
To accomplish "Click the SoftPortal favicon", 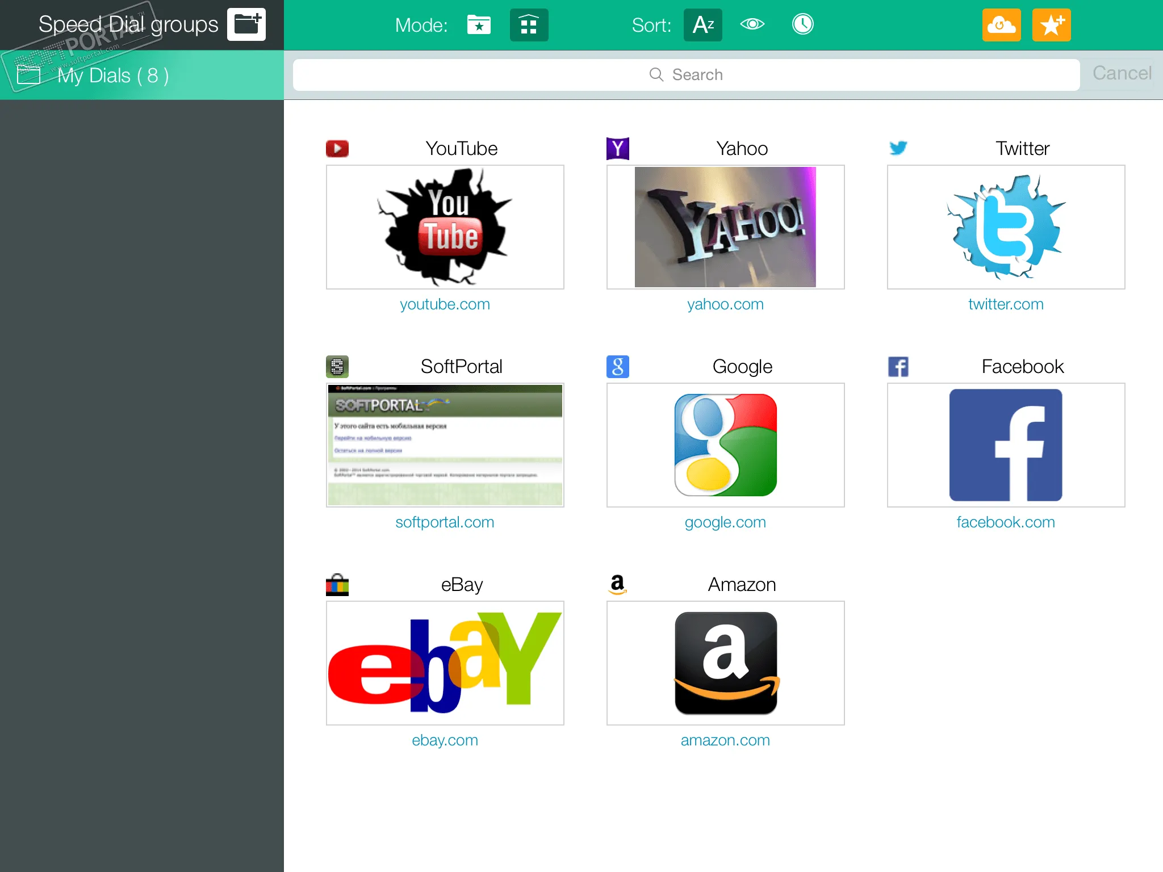I will click(337, 367).
